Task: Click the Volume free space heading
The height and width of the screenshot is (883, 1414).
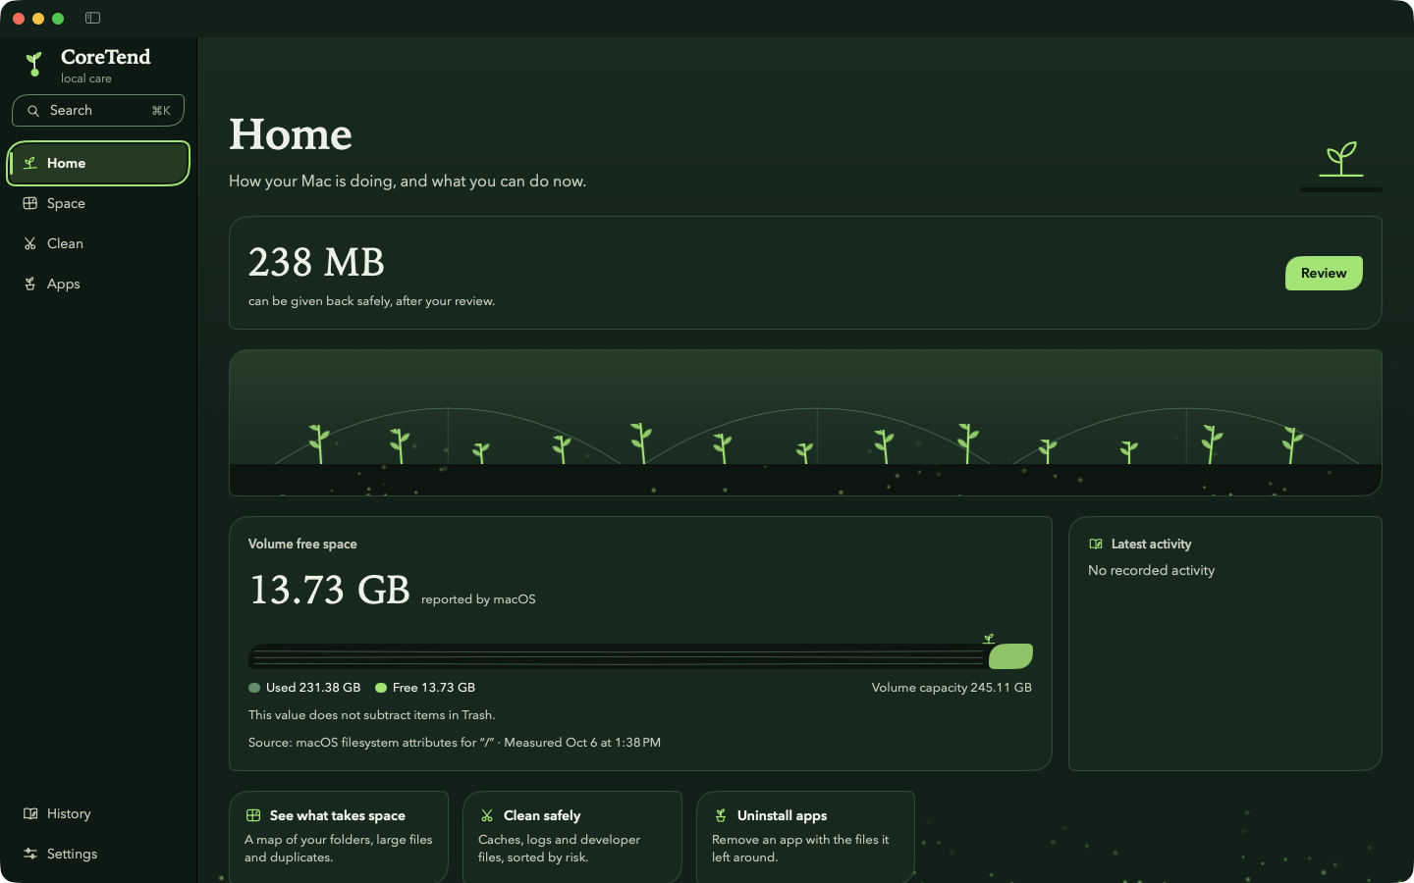Action: (302, 544)
